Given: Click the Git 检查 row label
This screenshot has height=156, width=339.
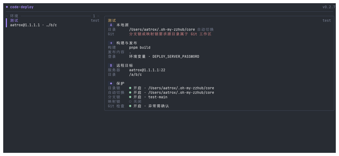Looking at the screenshot, I should tap(116, 106).
